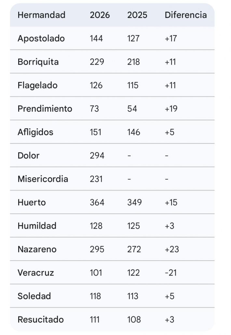Select the Borriquita row label
The width and height of the screenshot is (231, 335).
(38, 62)
